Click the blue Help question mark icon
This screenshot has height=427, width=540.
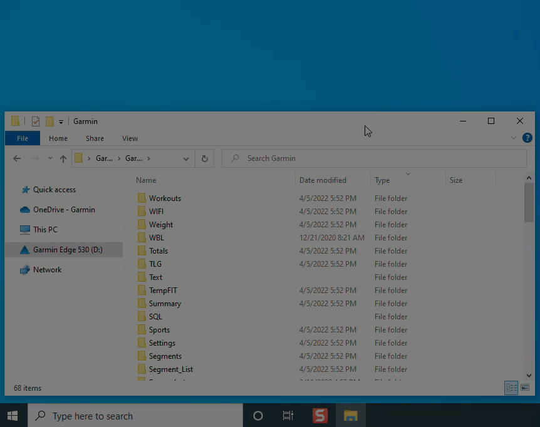click(527, 138)
